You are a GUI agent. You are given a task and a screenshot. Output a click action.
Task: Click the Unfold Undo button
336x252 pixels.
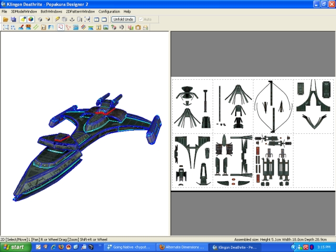(123, 19)
